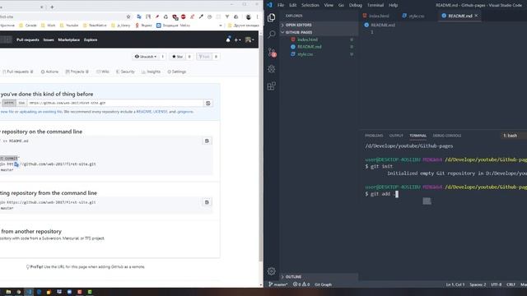Star the repository
Screen dimensions: 527x296
coord(177,57)
